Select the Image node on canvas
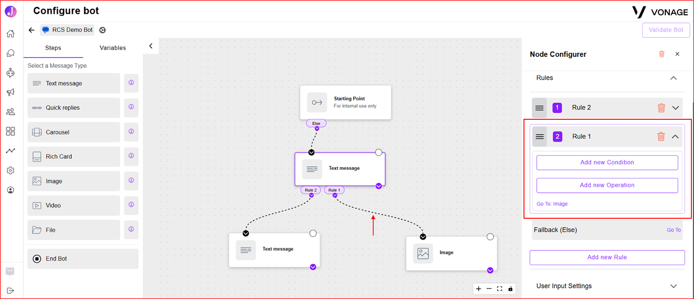Screen dimensions: 694x299 [x=451, y=253]
